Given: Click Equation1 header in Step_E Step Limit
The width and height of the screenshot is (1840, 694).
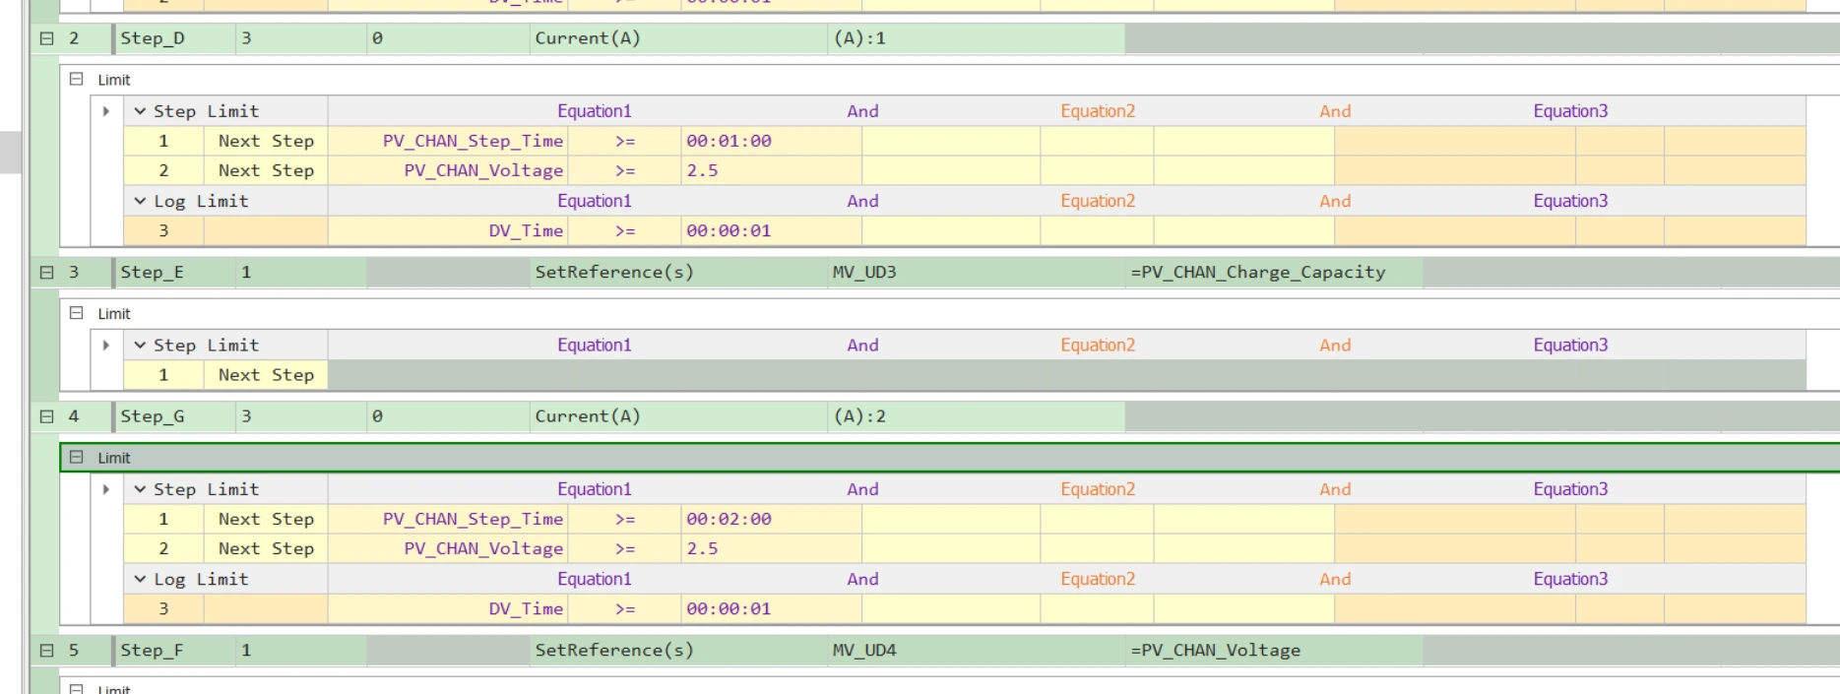Looking at the screenshot, I should [595, 346].
